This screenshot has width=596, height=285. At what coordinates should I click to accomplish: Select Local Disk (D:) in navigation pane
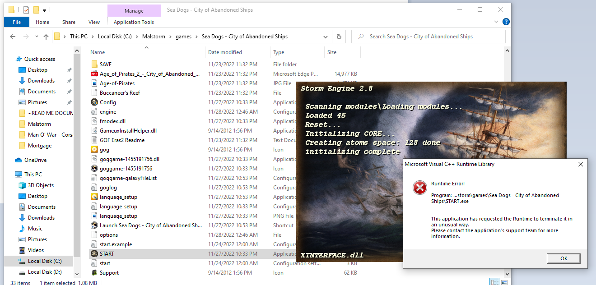coord(45,272)
